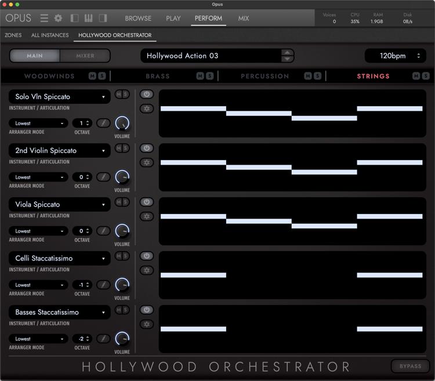Toggle the virtual keyboard icon
Image resolution: width=435 pixels, height=381 pixels.
[89, 19]
